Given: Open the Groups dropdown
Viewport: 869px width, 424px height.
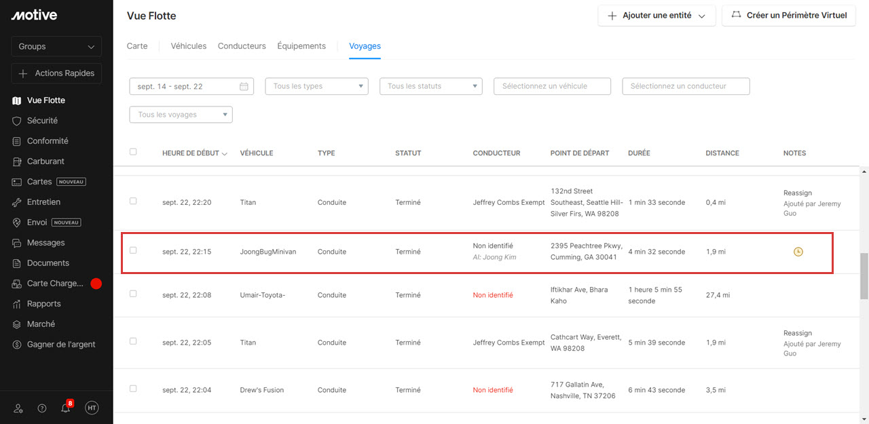Looking at the screenshot, I should pos(56,46).
